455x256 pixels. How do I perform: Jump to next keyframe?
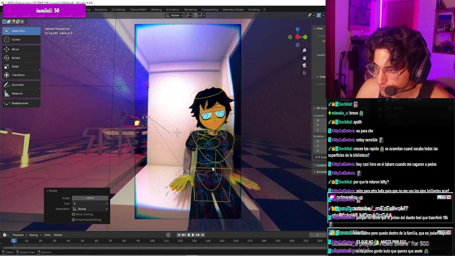point(198,235)
